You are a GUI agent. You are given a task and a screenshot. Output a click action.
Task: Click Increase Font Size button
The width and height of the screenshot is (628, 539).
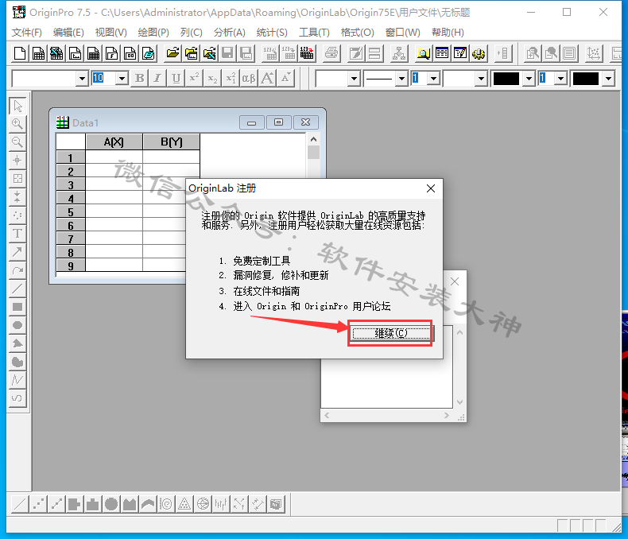(x=267, y=78)
